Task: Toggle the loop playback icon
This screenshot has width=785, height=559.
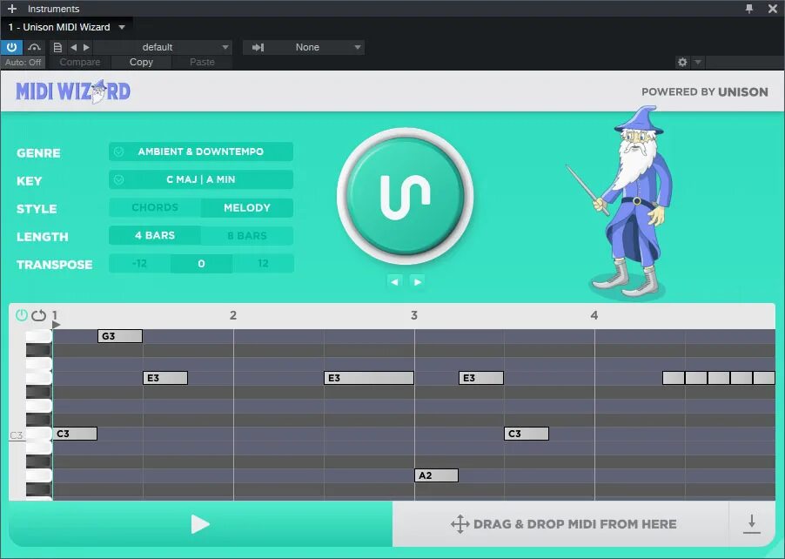Action: tap(38, 315)
